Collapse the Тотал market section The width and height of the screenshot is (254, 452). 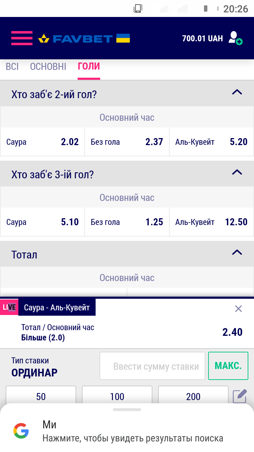(x=237, y=252)
